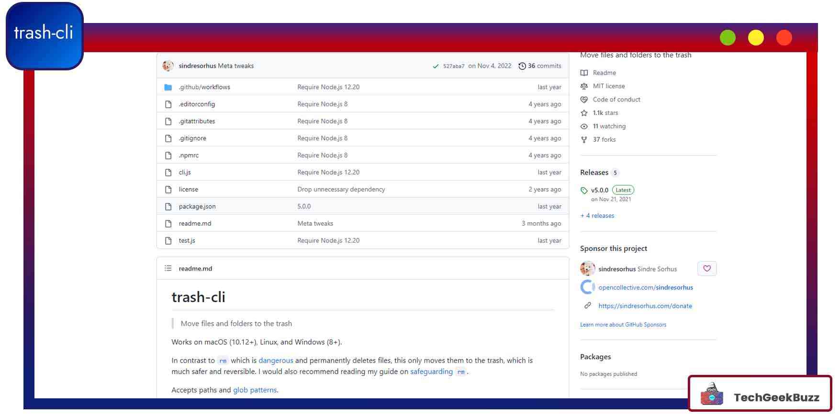The image size is (840, 417).
Task: Click the readme.md table of contents icon
Action: point(168,269)
